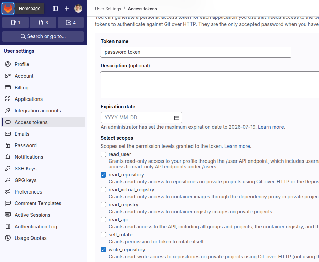
Task: Open calendar picker for expiration date
Action: click(x=177, y=118)
